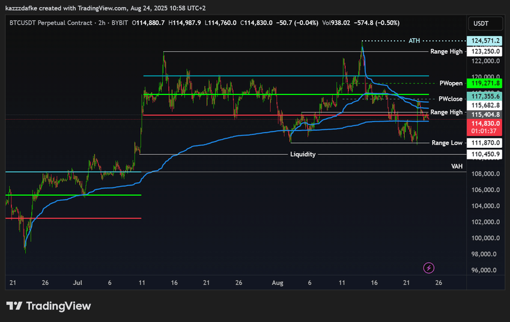
Task: Click the Range Low price tag 111,870.0
Action: [x=484, y=143]
